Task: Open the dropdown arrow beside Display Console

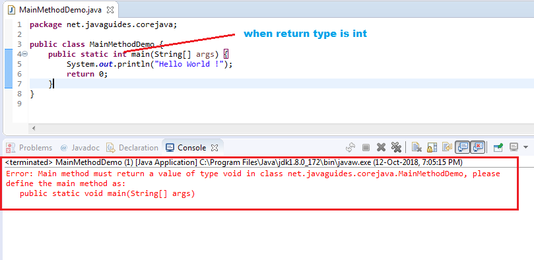Action: pyautogui.click(x=525, y=147)
